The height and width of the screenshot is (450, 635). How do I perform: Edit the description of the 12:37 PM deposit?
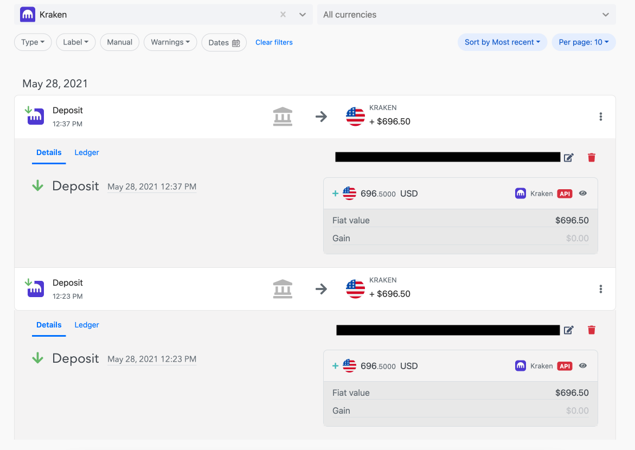click(x=569, y=158)
